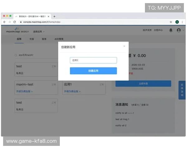
Task: Close the maxim.top browser tab
Action: coord(48,16)
